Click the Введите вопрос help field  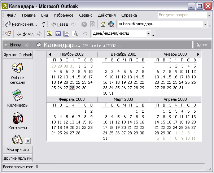[183, 15]
